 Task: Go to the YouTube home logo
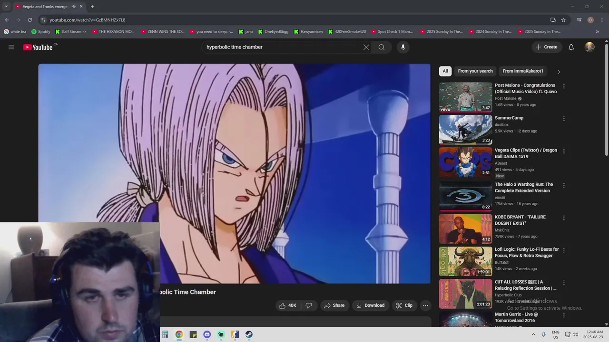(x=38, y=47)
